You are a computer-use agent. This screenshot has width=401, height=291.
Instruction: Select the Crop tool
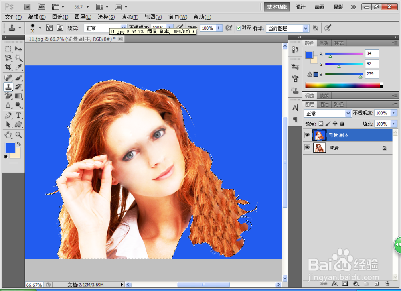coord(8,67)
